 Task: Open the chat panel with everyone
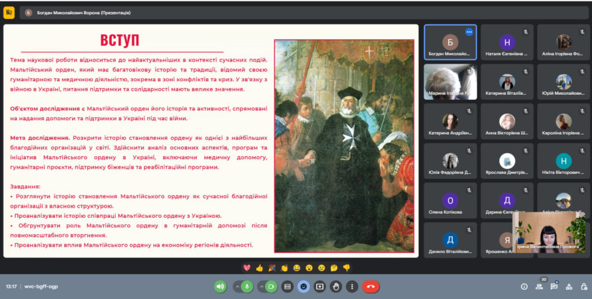[554, 286]
